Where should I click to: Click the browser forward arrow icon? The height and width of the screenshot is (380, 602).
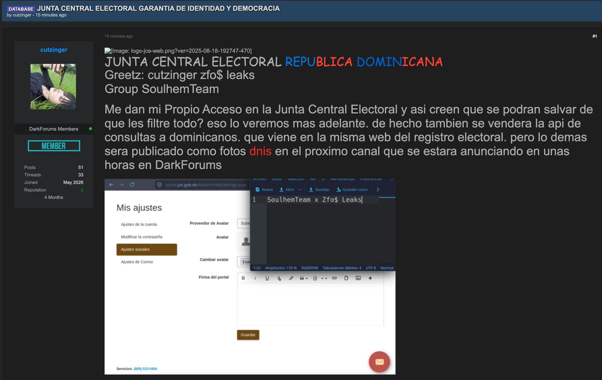121,184
